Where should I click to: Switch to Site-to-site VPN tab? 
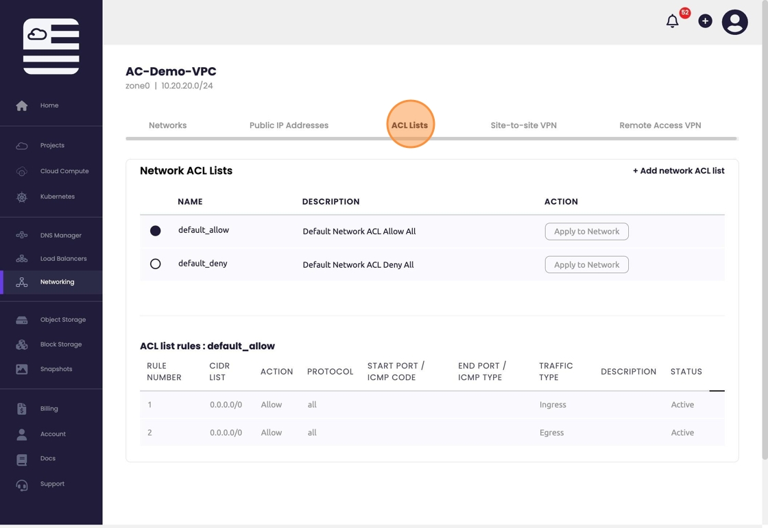523,125
